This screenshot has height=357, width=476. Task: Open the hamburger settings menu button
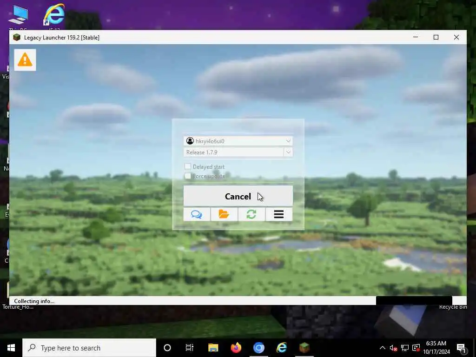279,214
